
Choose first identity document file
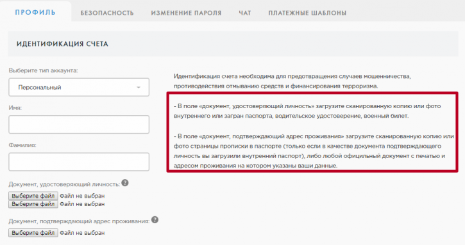point(33,196)
